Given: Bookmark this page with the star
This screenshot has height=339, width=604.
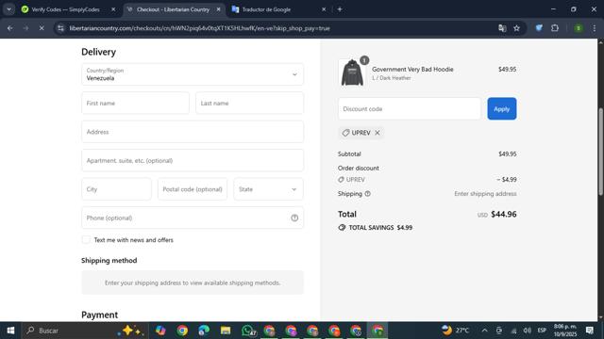Looking at the screenshot, I should [516, 28].
